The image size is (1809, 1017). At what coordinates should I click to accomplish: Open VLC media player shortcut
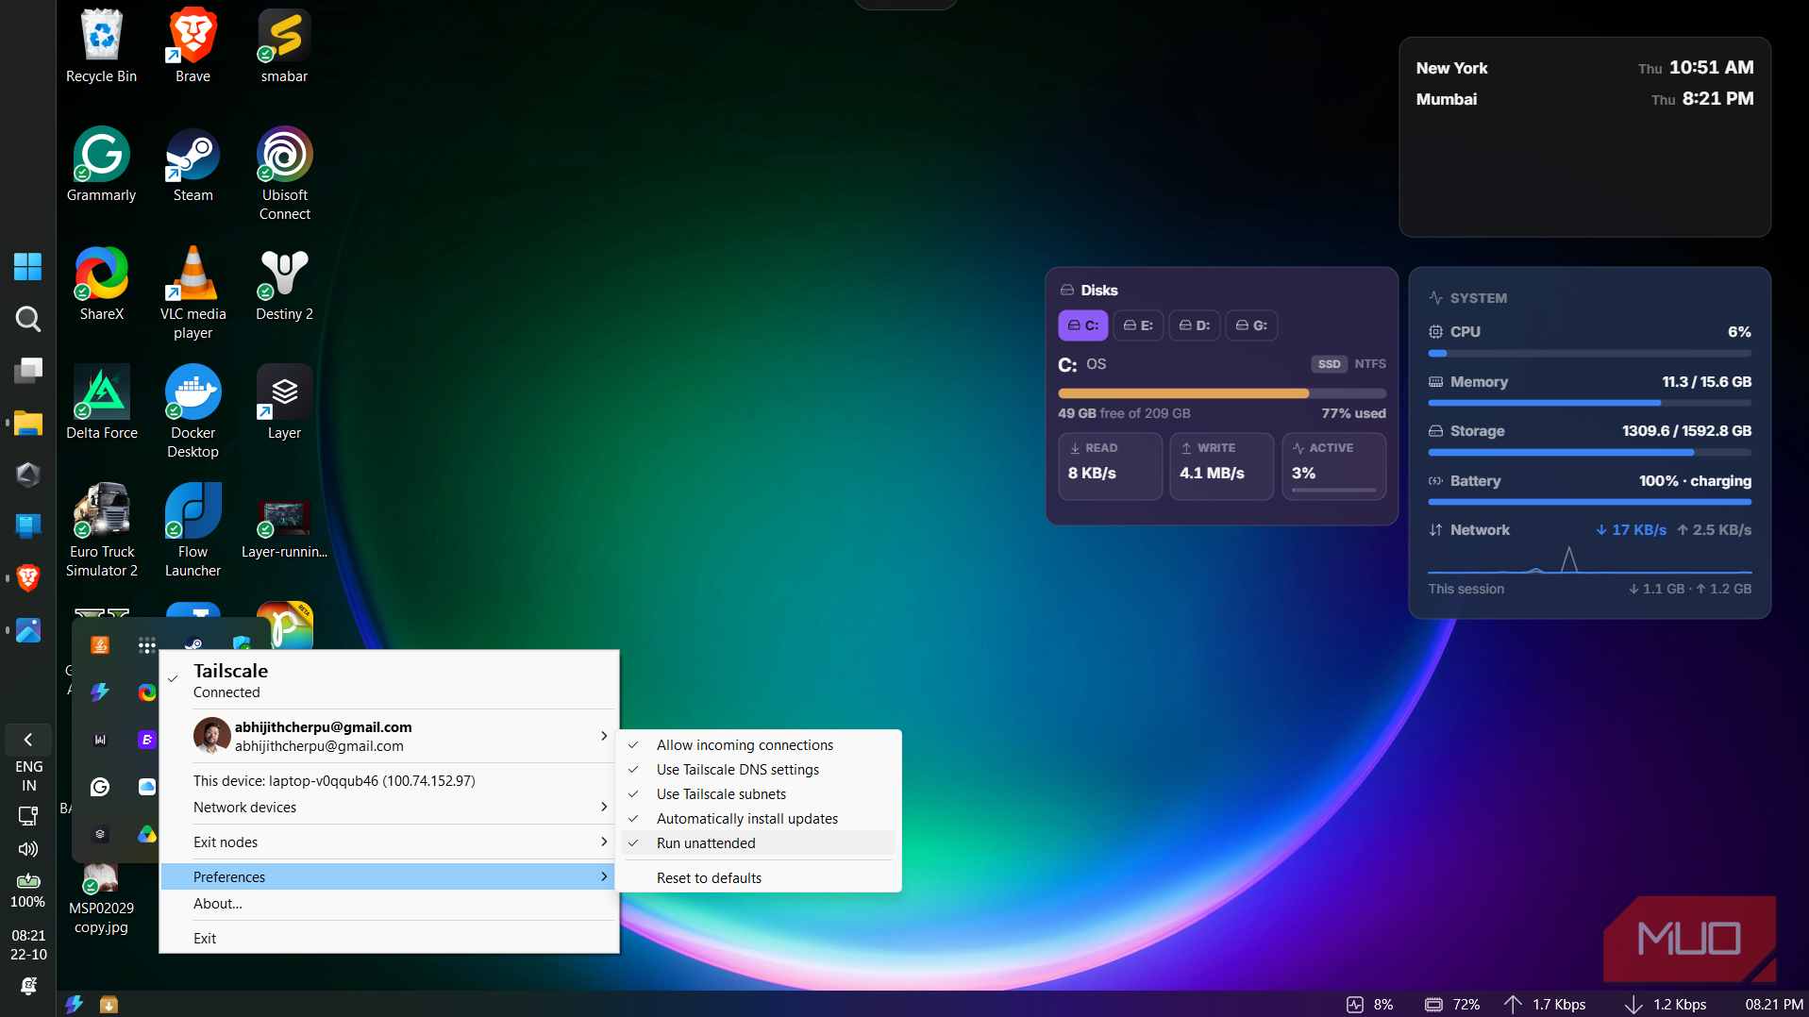pos(193,293)
